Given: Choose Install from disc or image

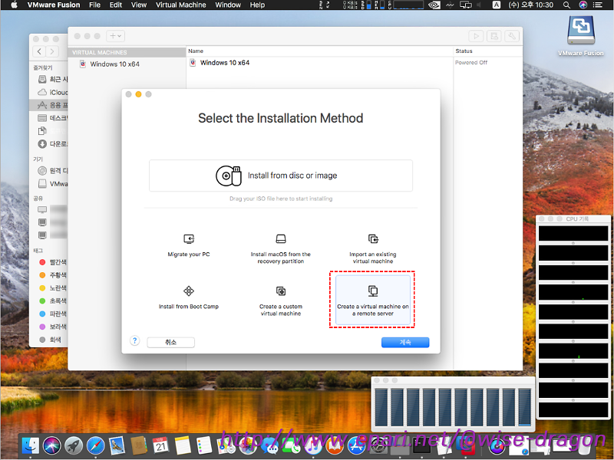Looking at the screenshot, I should click(280, 176).
